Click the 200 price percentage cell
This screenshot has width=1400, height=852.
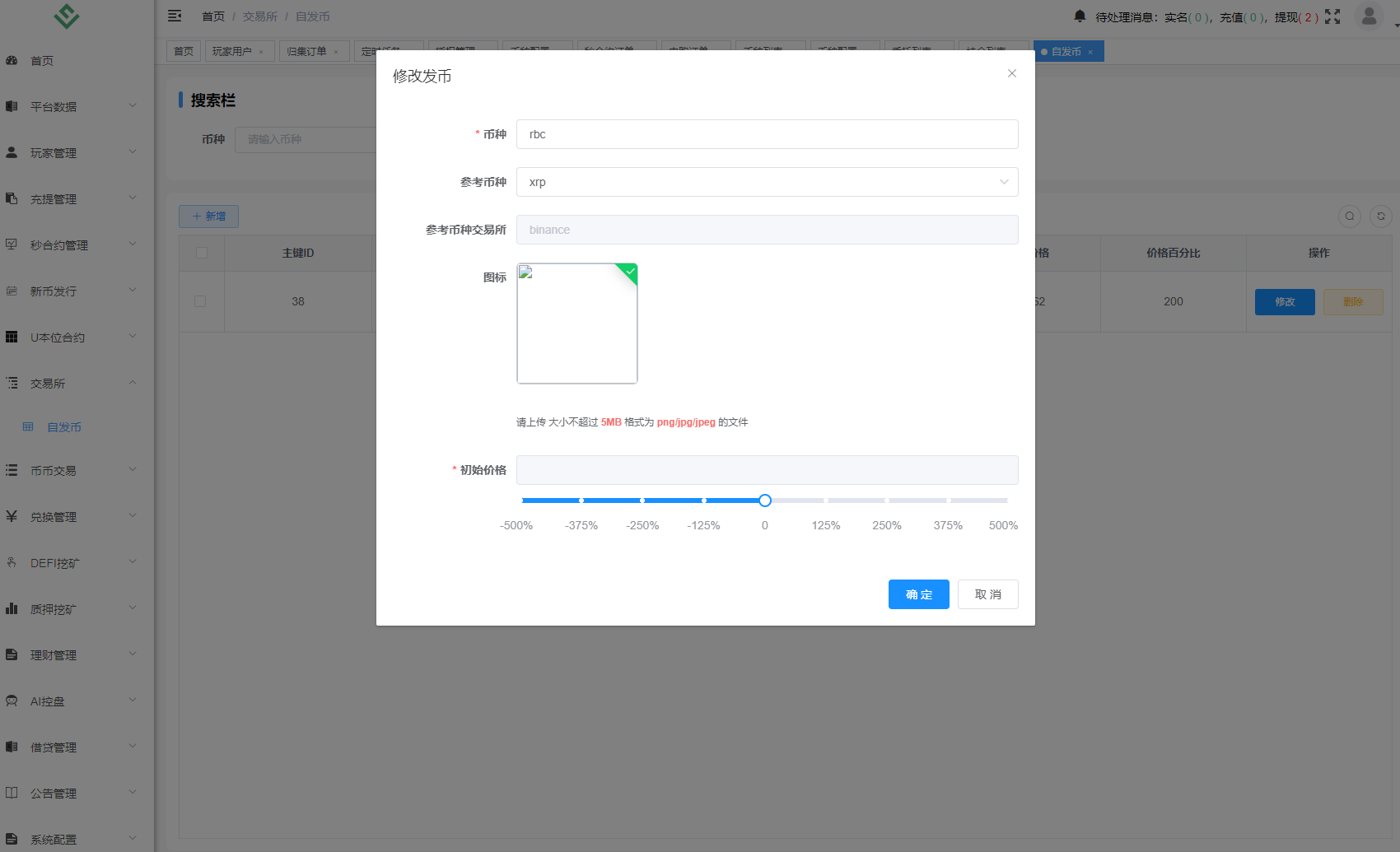pos(1174,301)
